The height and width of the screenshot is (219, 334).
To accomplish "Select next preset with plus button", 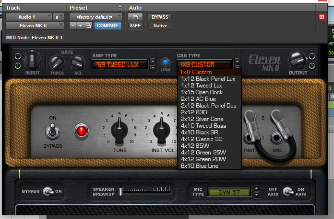I will (x=80, y=26).
